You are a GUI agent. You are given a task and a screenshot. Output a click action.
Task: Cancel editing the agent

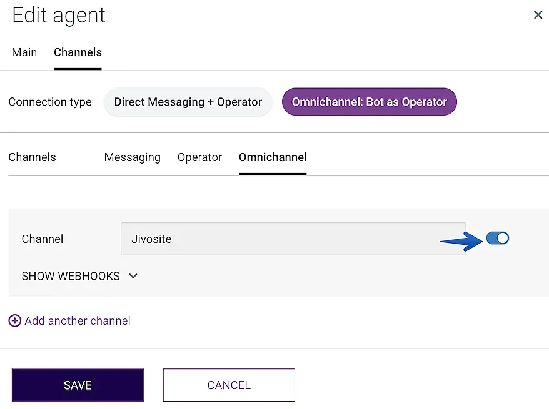coord(229,385)
